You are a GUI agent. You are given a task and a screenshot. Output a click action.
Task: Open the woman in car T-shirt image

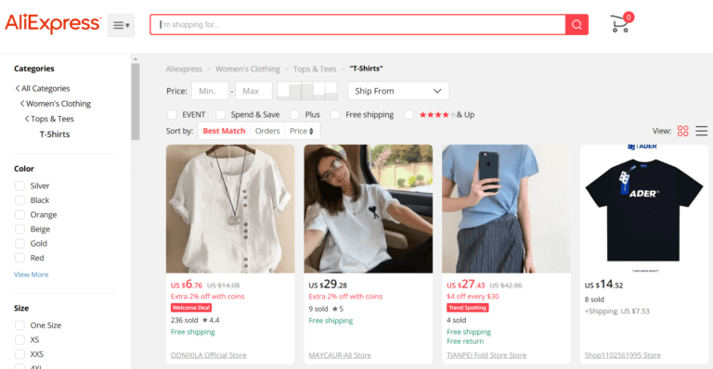pos(369,209)
